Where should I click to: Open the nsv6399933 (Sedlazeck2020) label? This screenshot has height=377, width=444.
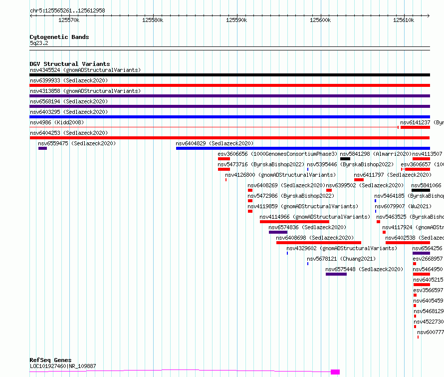click(69, 80)
